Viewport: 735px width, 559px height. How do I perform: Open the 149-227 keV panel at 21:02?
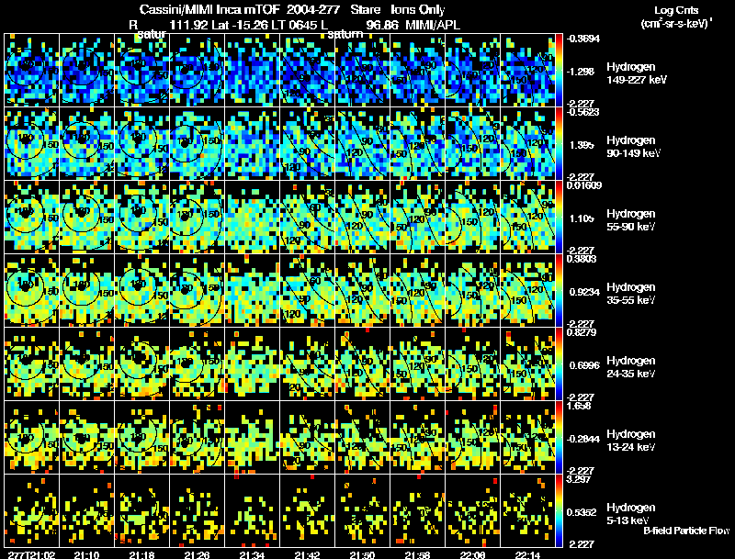tap(32, 71)
